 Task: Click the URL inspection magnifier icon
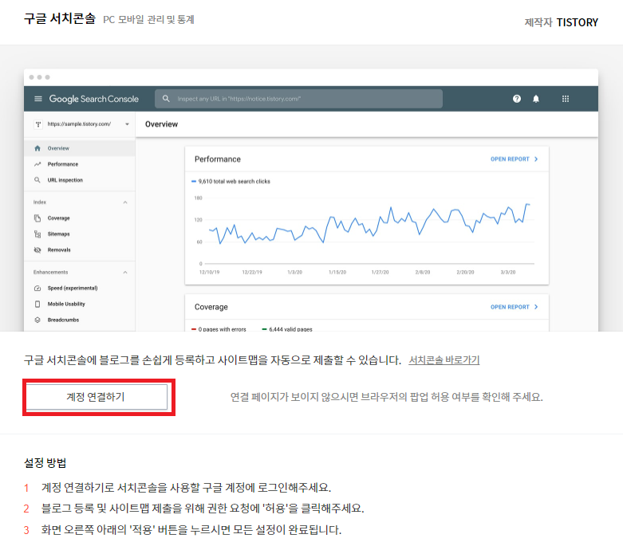point(37,180)
